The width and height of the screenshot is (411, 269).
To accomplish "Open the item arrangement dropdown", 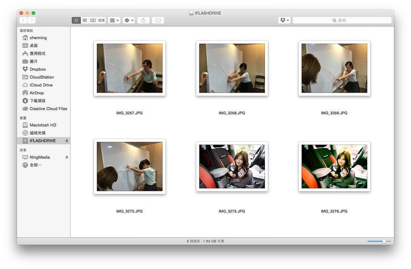I will pos(114,20).
